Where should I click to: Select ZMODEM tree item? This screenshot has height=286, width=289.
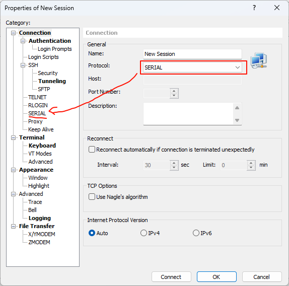[x=39, y=242]
